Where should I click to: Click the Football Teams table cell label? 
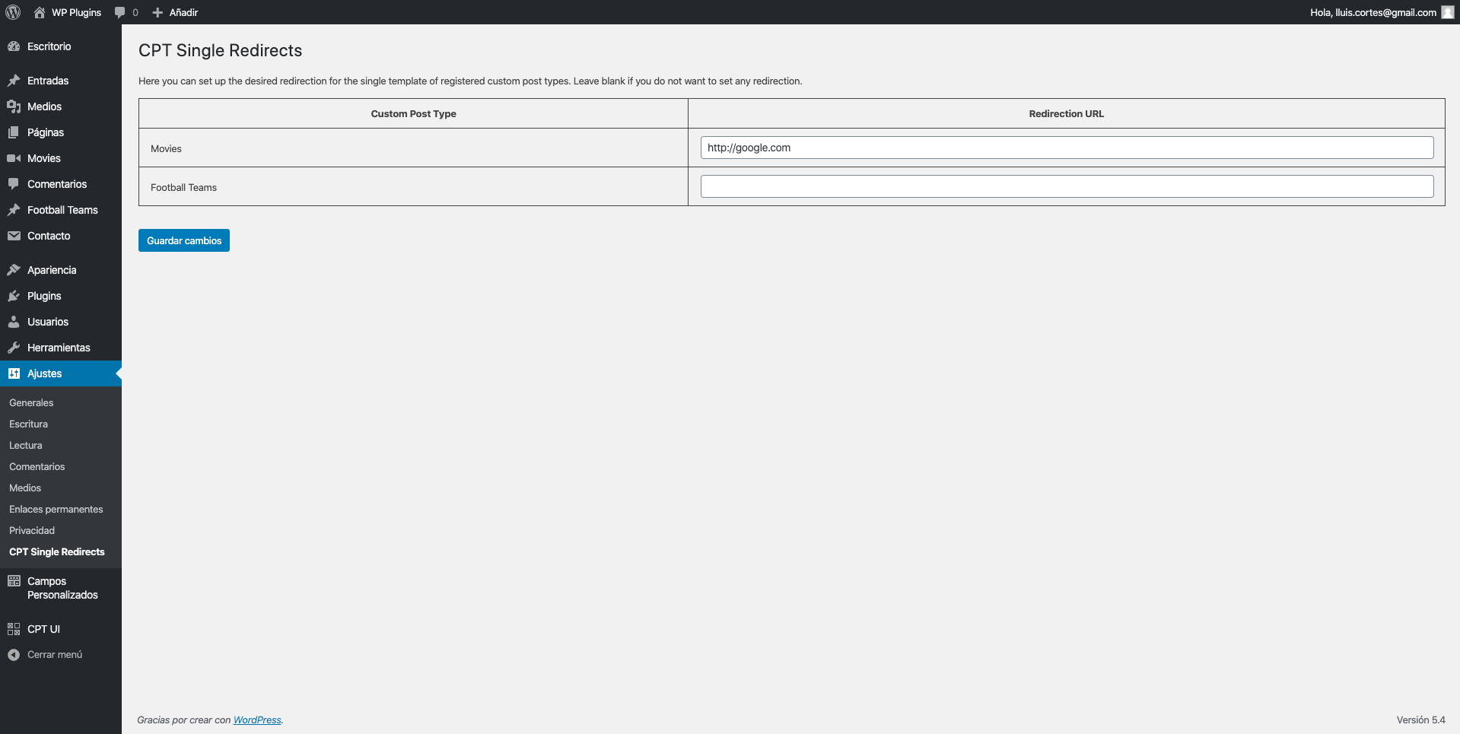[x=183, y=188]
